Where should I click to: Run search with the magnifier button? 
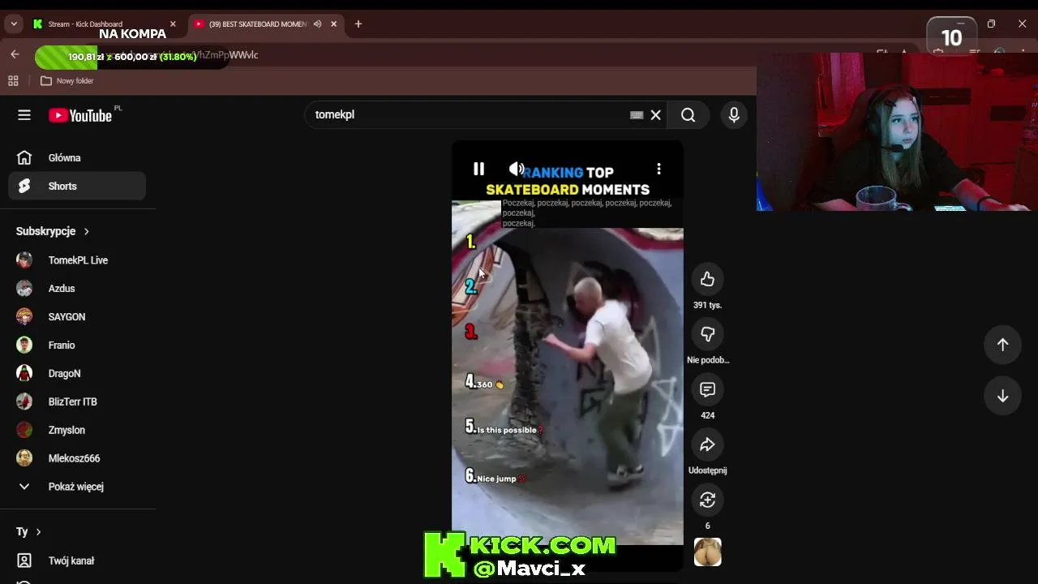pos(688,115)
